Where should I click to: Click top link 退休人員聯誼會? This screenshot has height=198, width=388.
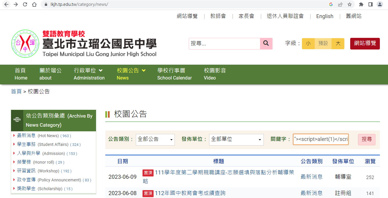click(285, 16)
